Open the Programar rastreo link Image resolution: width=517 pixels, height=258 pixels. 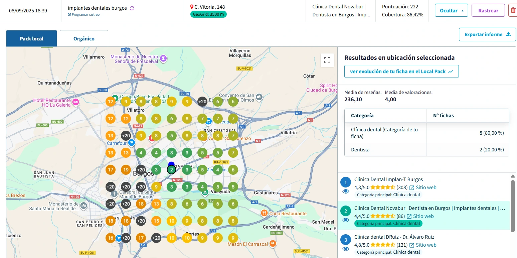click(x=84, y=15)
